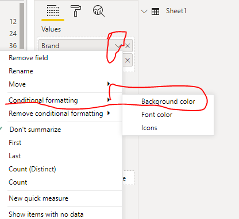Open the Brand field dropdown arrow
The image size is (239, 219).
coord(118,46)
